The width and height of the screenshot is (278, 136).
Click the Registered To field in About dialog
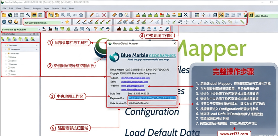pyautogui.click(x=152, y=98)
